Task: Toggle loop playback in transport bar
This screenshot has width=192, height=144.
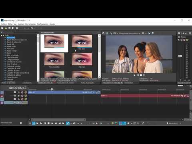Action: 34,123
